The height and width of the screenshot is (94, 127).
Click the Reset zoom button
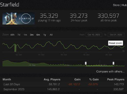point(116,43)
